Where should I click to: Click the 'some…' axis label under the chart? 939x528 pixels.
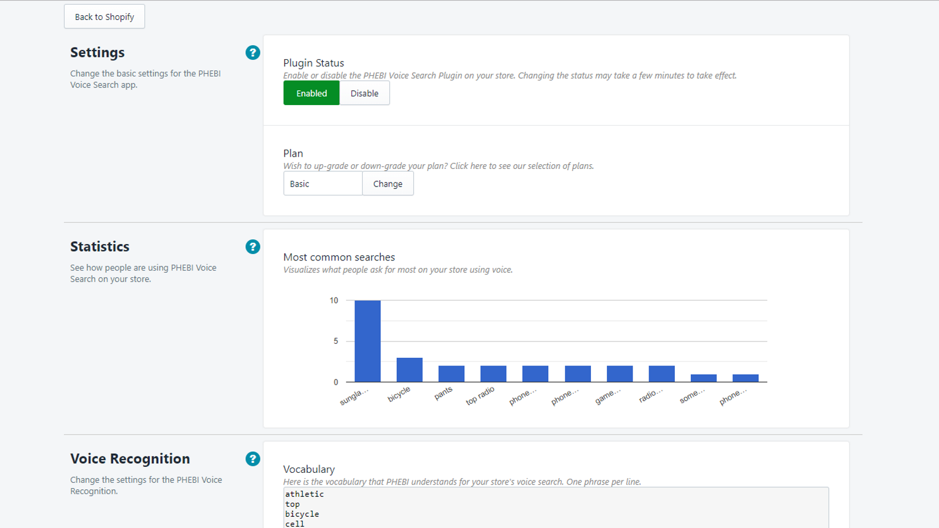click(x=693, y=395)
